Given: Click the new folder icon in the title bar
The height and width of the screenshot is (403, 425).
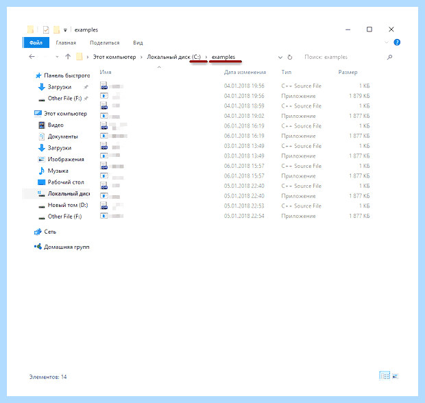Looking at the screenshot, I should tap(56, 29).
